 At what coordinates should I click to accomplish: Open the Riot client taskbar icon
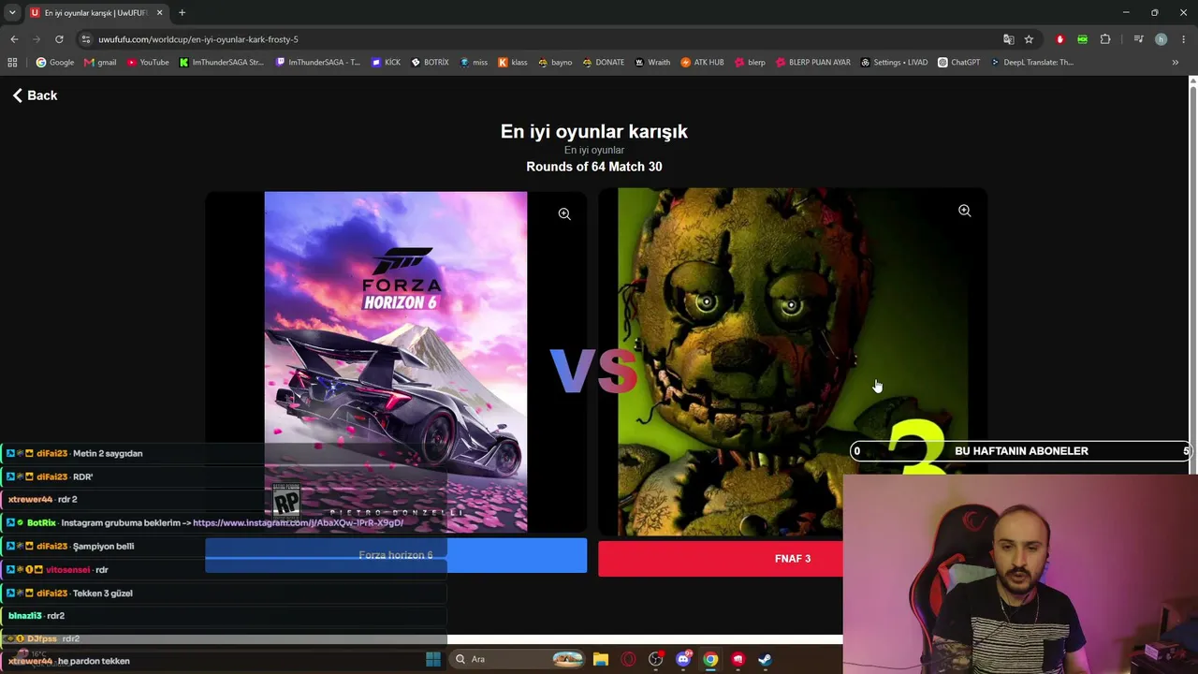click(738, 659)
